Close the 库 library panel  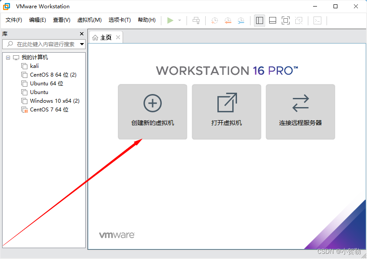pos(82,34)
